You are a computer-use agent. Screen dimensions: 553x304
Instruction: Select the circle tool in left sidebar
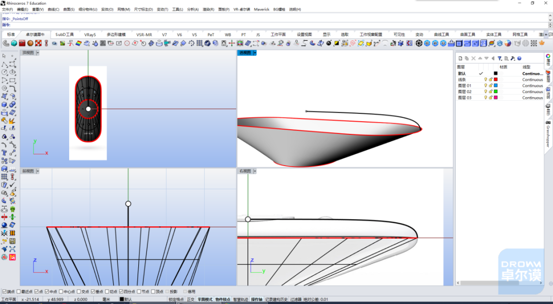[4, 72]
